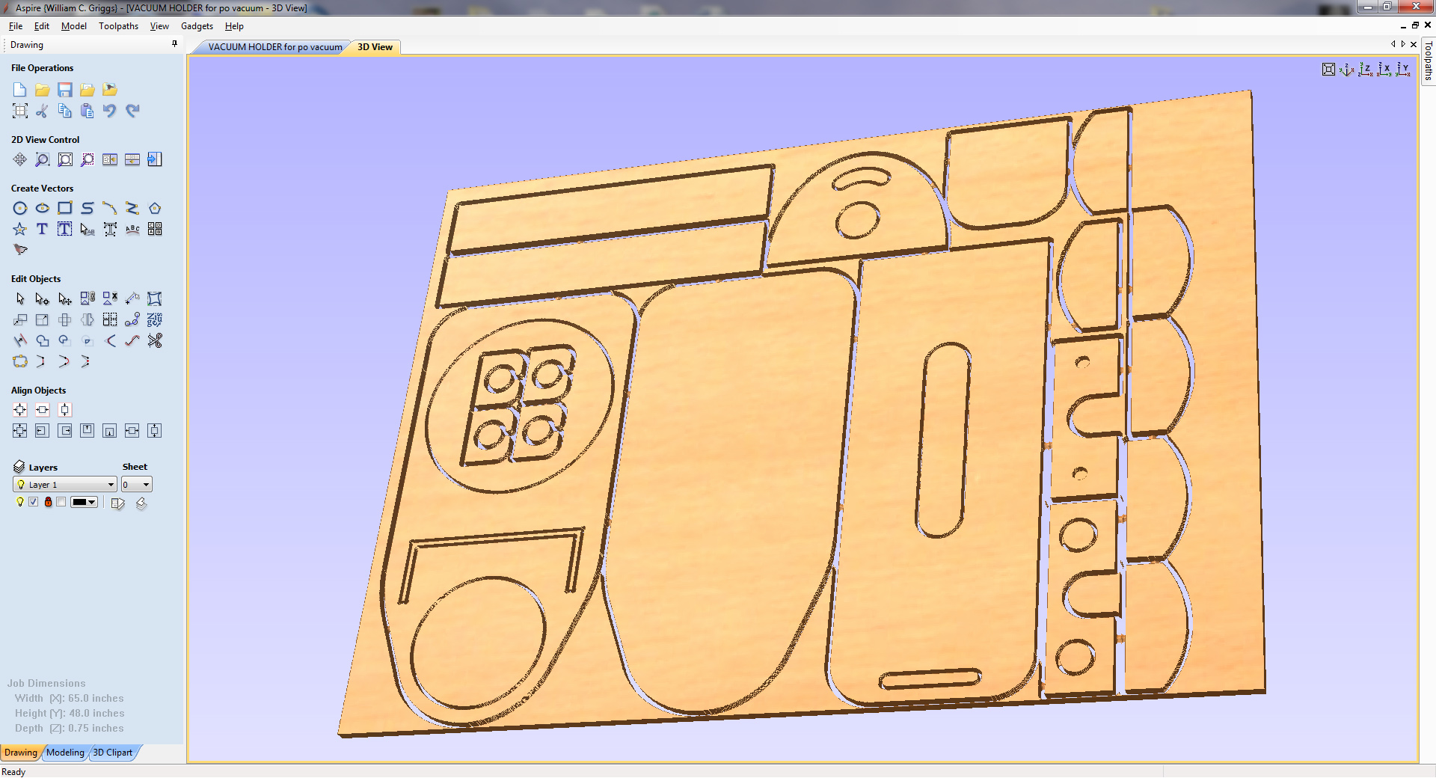
Task: View along the X axis in 3D view
Action: tap(1384, 70)
